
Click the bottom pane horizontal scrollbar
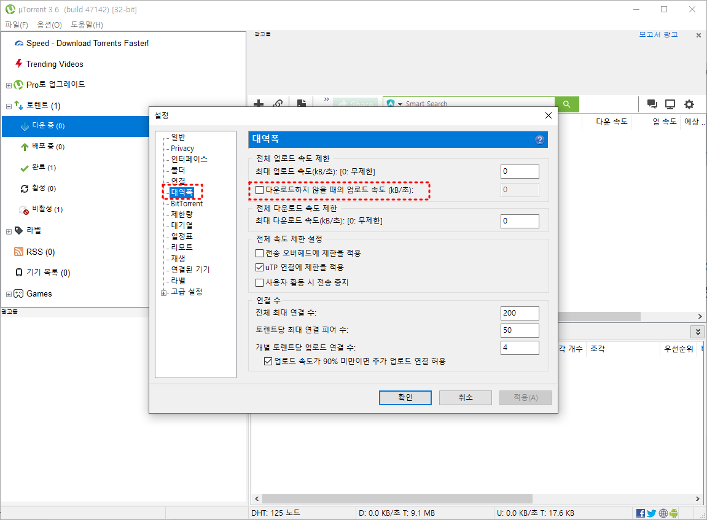[397, 499]
